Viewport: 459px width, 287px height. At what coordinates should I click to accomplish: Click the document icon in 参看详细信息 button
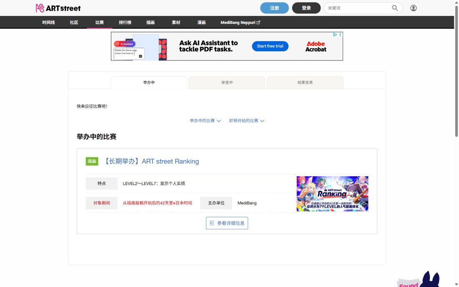[212, 223]
